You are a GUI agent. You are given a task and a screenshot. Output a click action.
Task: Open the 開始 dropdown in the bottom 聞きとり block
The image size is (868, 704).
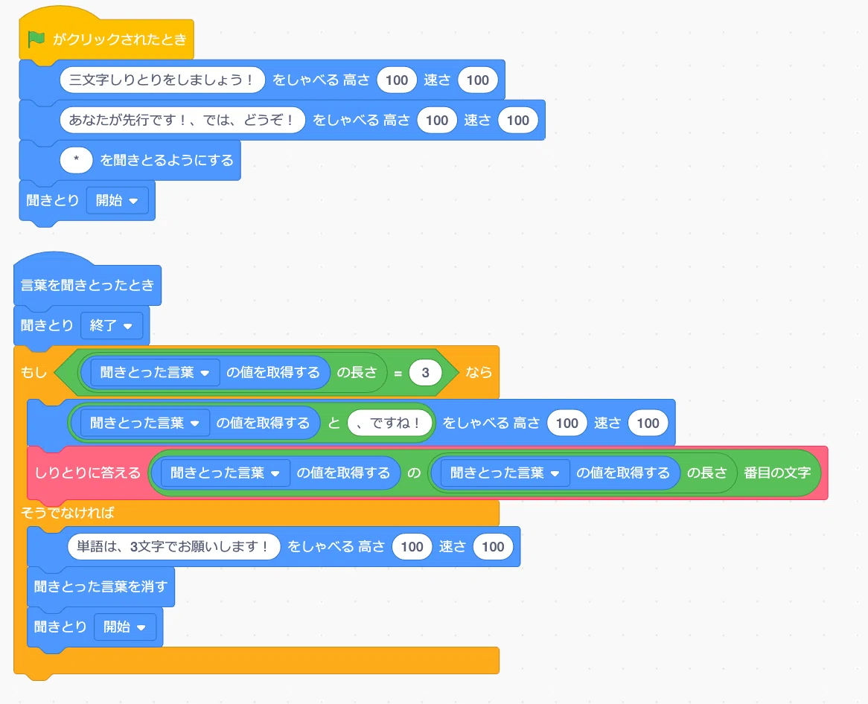[x=125, y=627]
